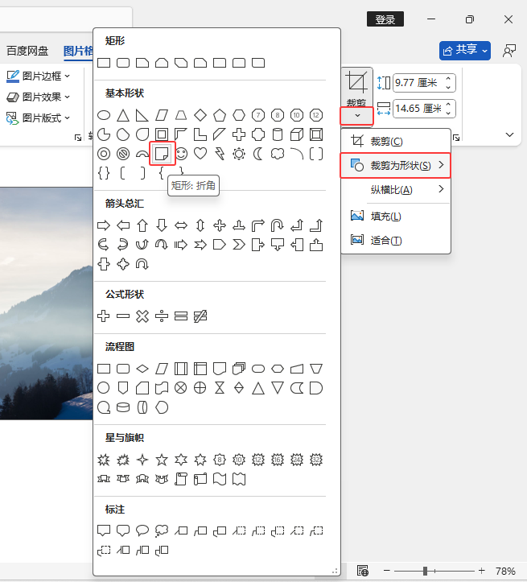The width and height of the screenshot is (527, 582).
Task: Open Crop to Shape submenu
Action: (x=396, y=165)
